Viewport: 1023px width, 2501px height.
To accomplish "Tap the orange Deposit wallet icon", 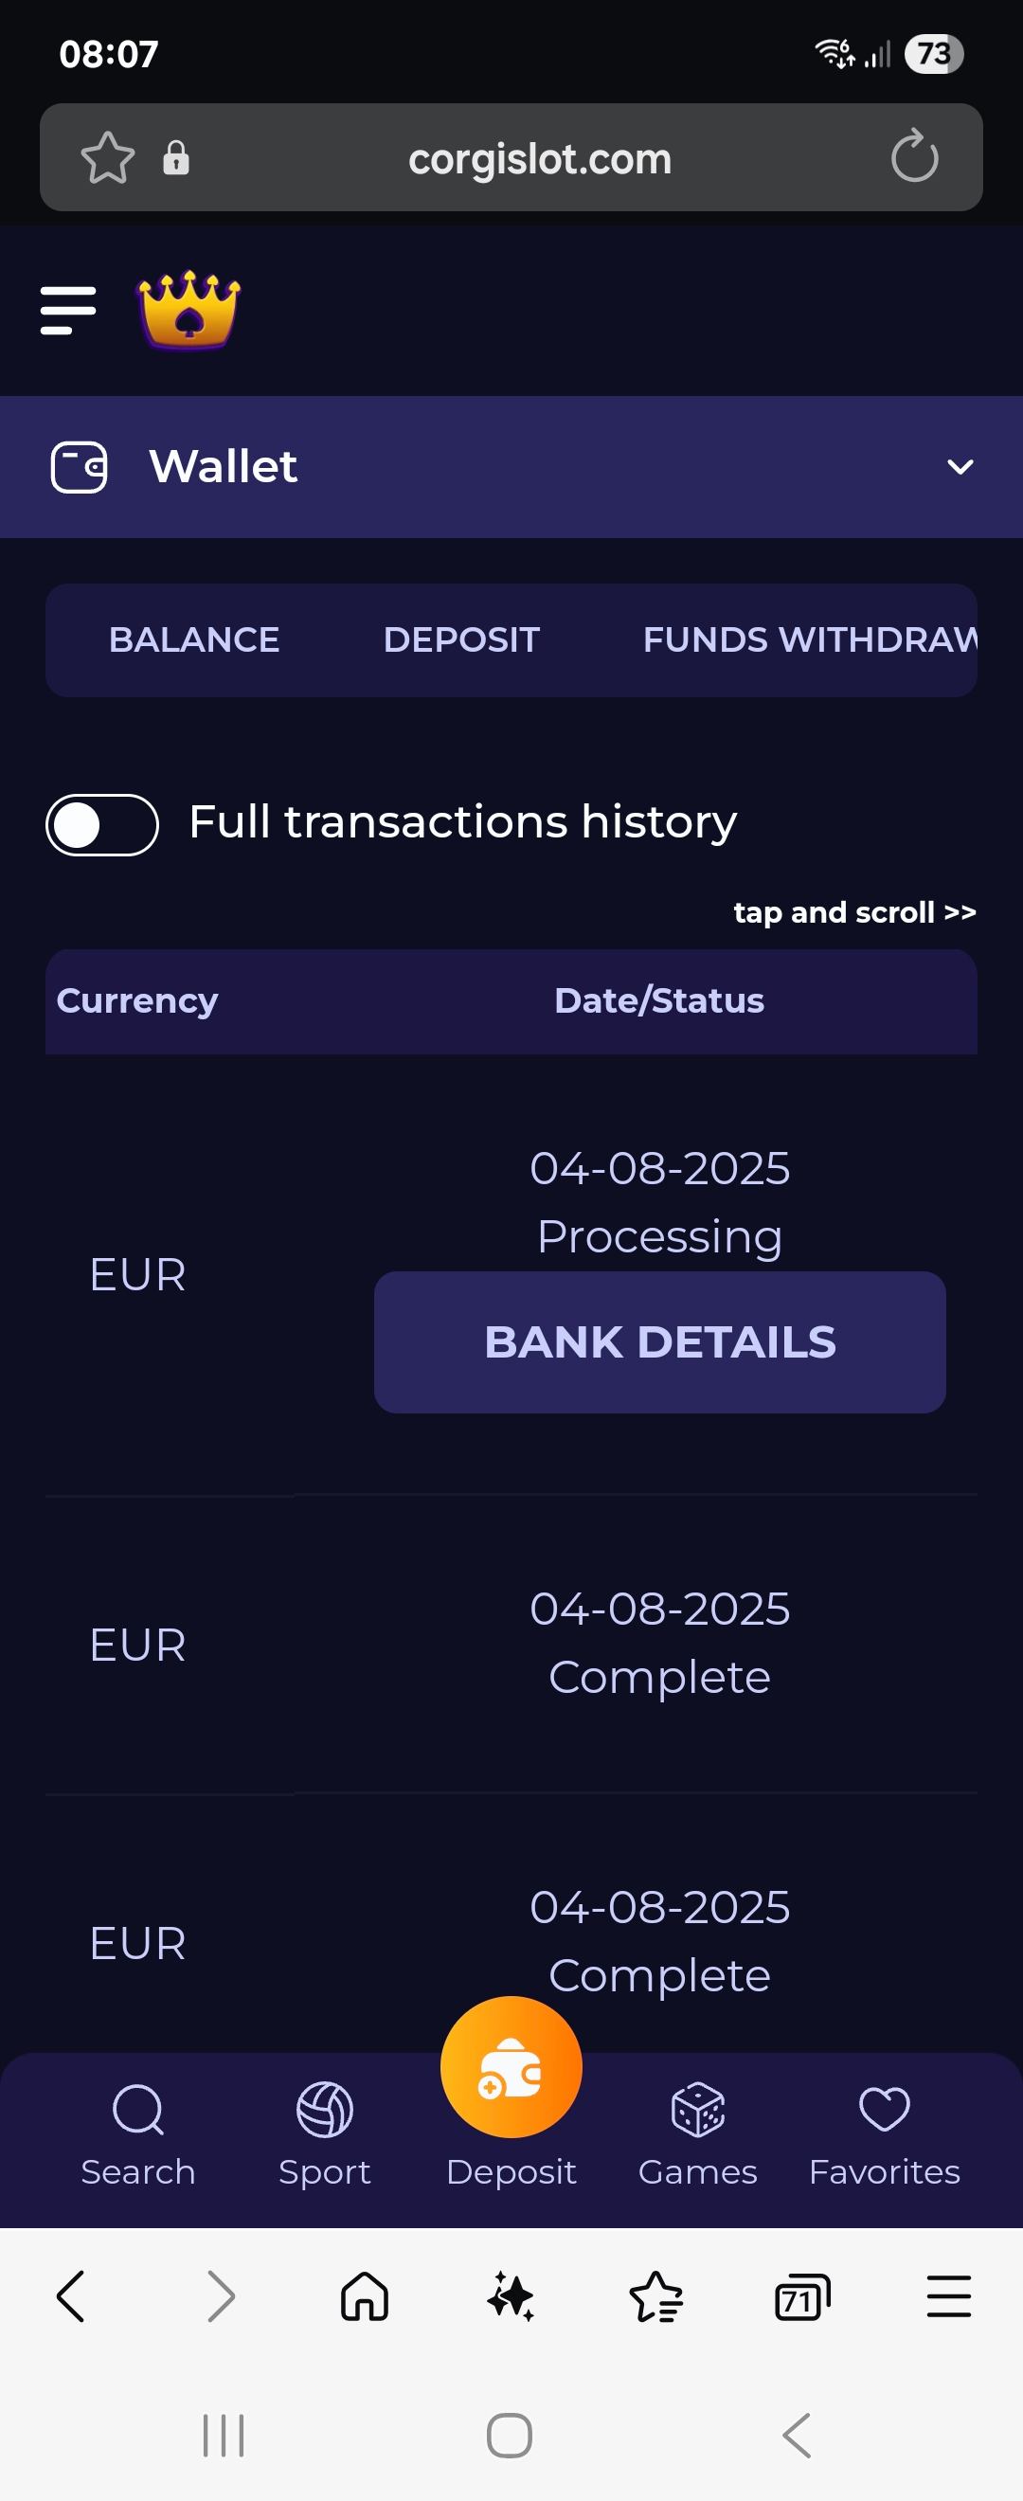I will (511, 2068).
